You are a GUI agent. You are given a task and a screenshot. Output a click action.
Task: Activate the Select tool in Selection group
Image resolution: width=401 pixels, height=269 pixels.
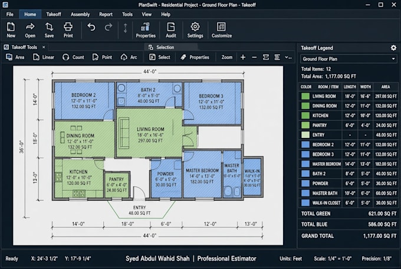click(x=160, y=57)
